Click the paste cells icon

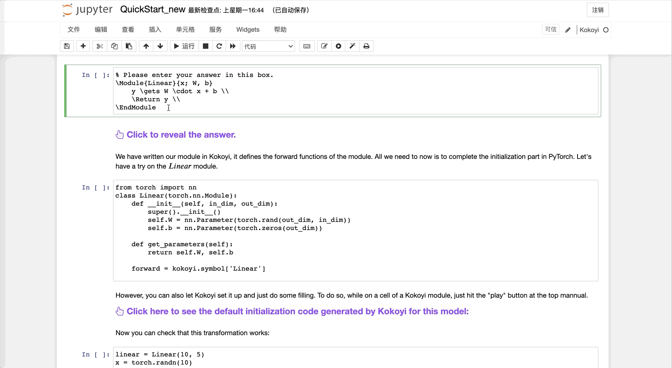[x=129, y=46]
